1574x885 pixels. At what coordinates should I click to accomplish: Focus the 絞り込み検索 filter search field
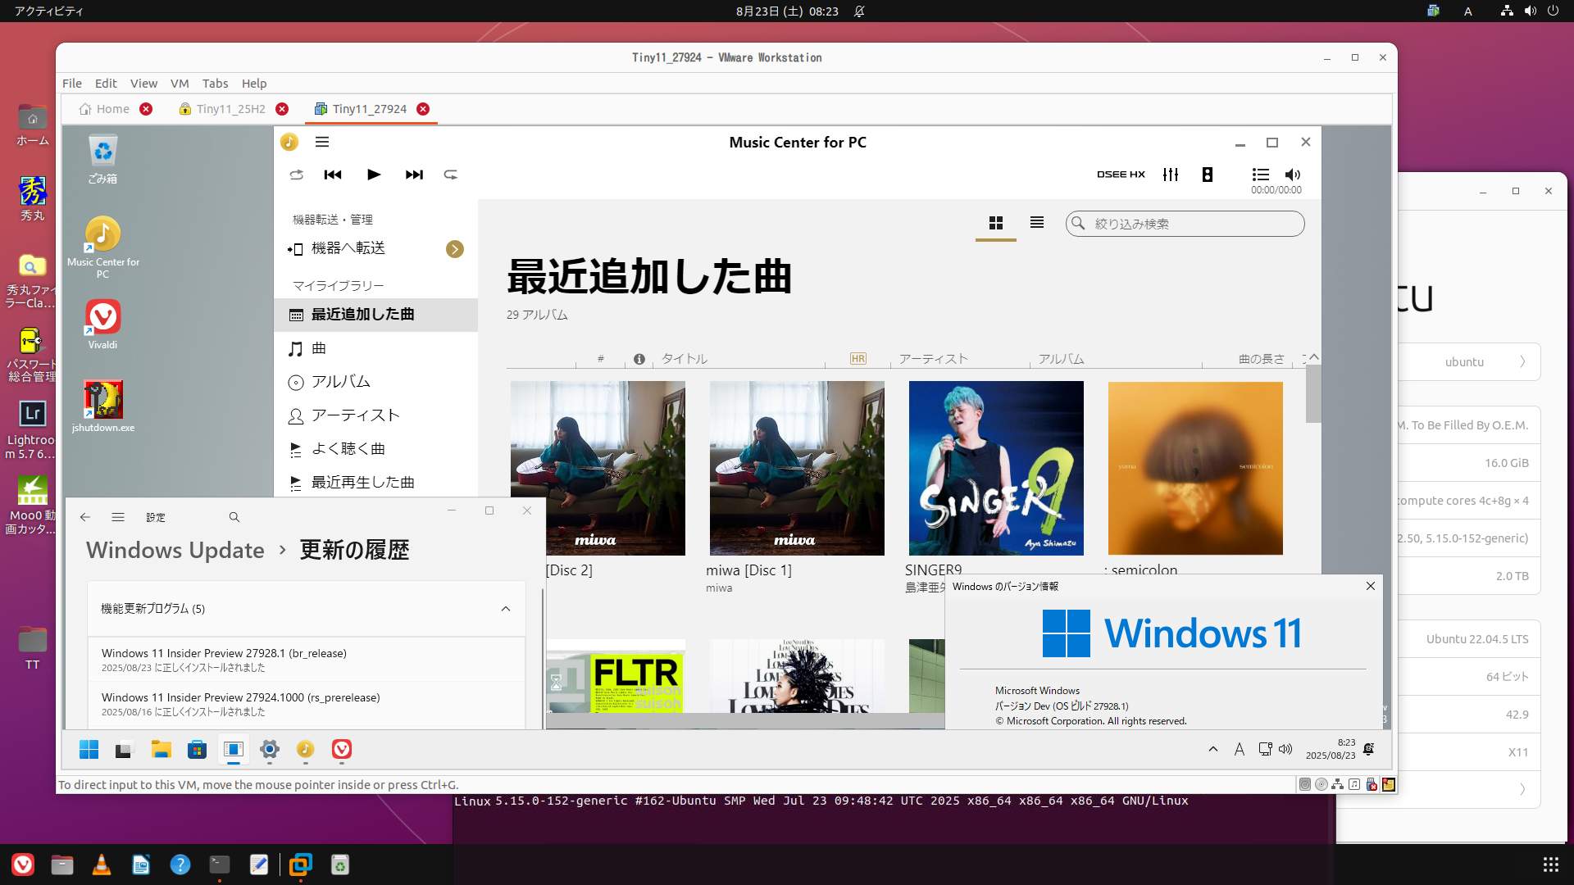point(1185,224)
